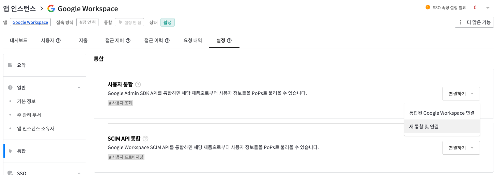Click the plug icon in 통합 status badge

tap(120, 22)
